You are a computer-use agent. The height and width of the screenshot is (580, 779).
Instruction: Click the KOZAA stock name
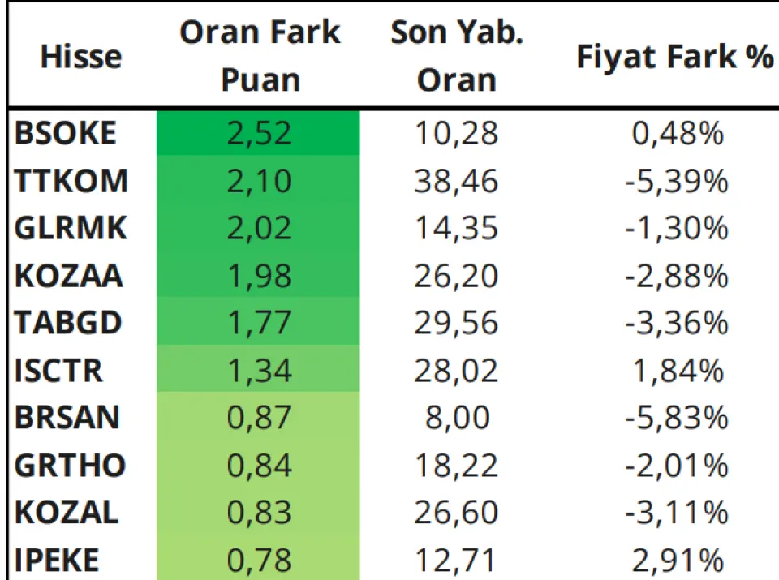pos(68,276)
